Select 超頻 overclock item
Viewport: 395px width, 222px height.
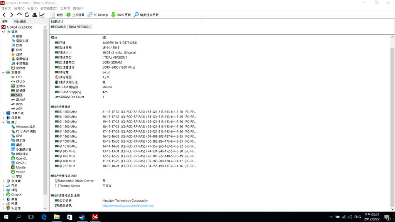coord(19,54)
